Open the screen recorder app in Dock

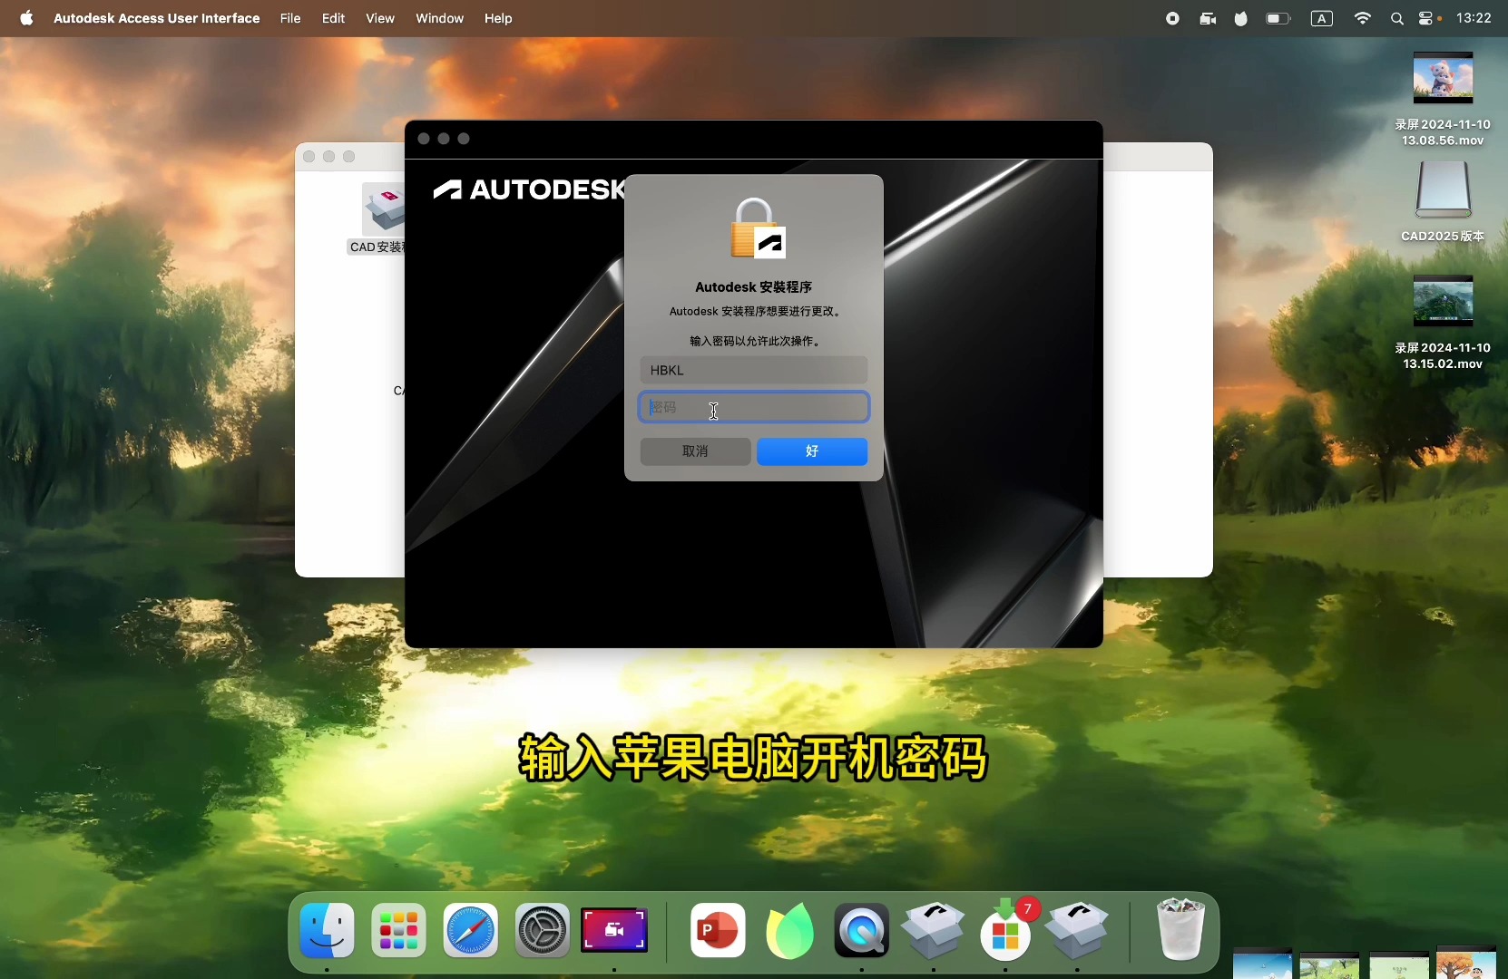click(x=614, y=931)
